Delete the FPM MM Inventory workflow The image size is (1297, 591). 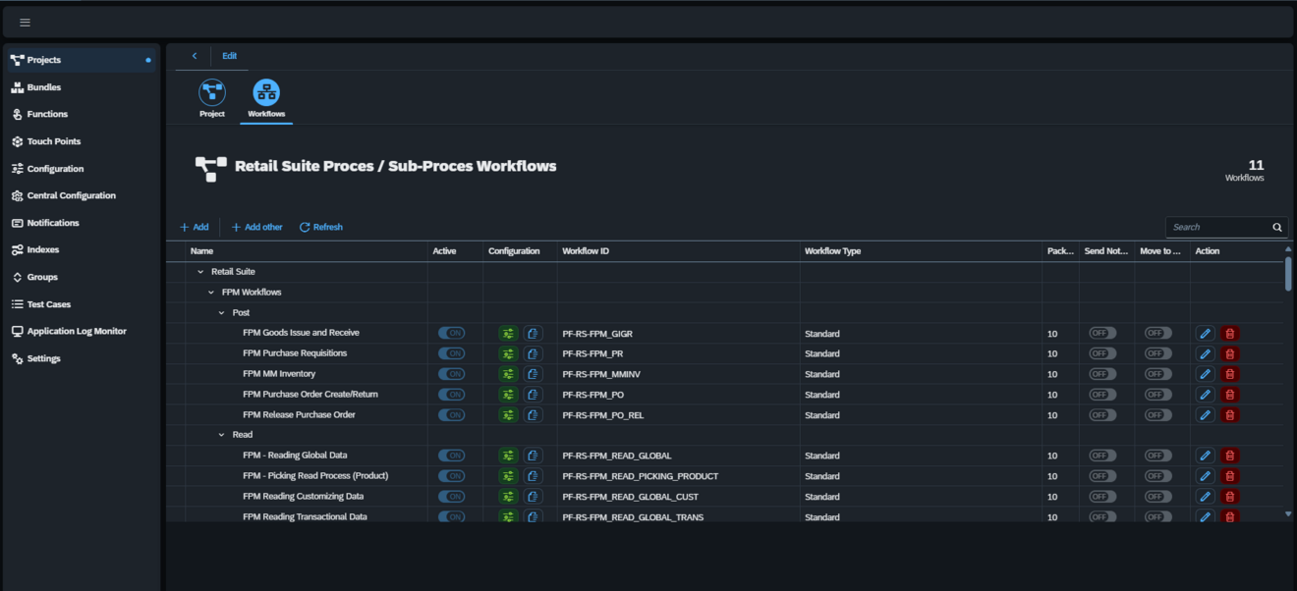point(1229,374)
